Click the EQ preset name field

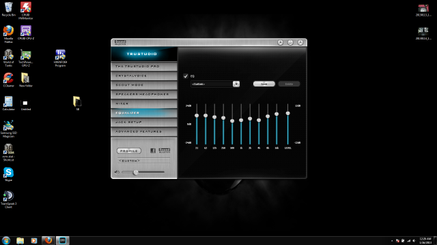coord(212,84)
